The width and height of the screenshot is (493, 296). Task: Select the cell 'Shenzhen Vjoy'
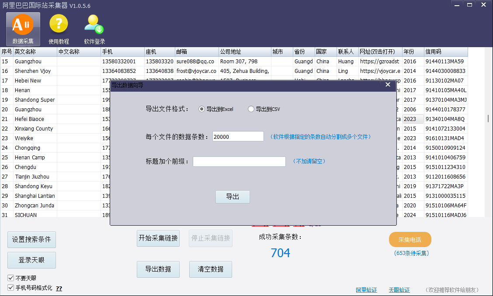tap(35, 71)
